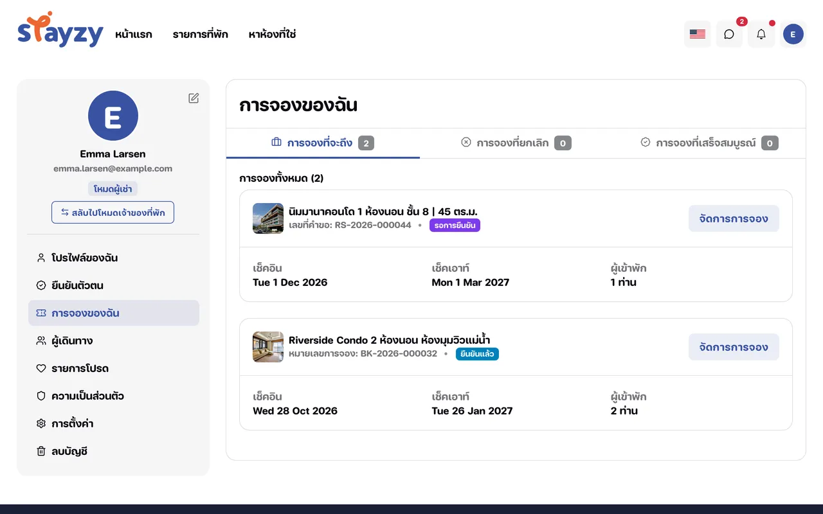Open การตั้งค่า settings in sidebar

click(114, 423)
